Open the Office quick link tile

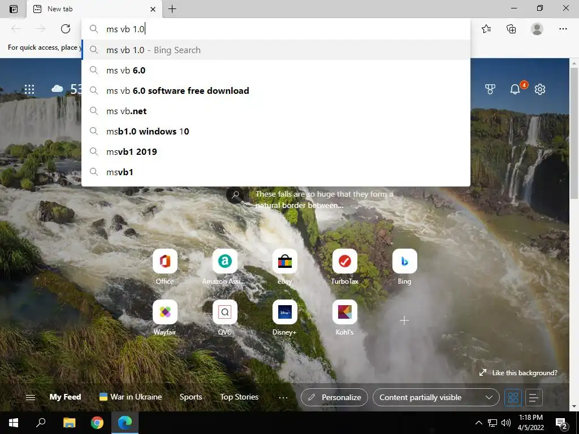pos(165,261)
